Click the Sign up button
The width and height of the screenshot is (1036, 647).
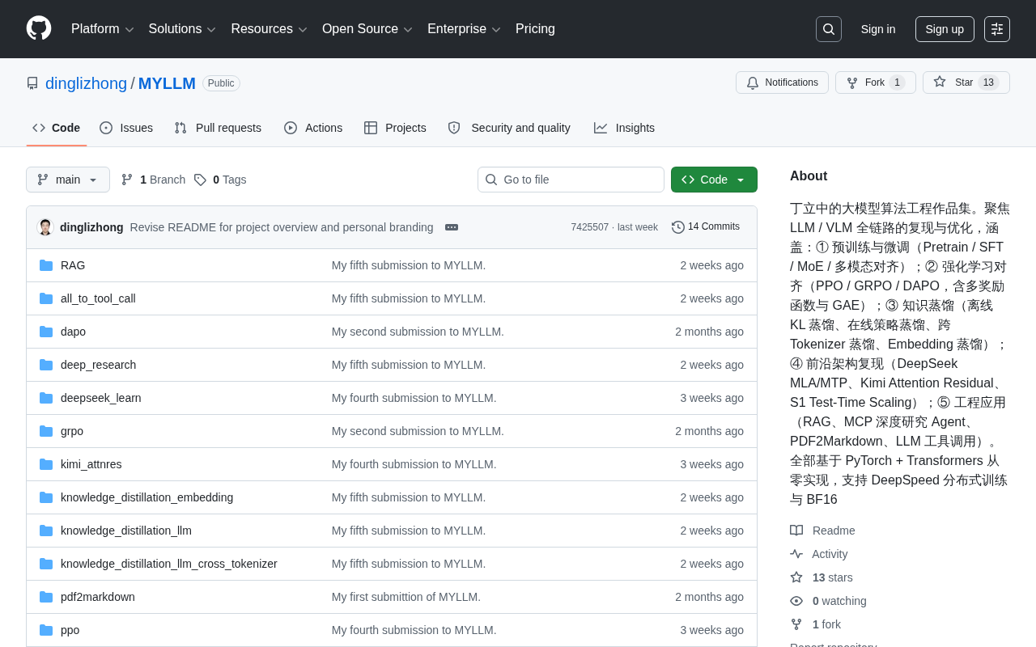(x=945, y=29)
